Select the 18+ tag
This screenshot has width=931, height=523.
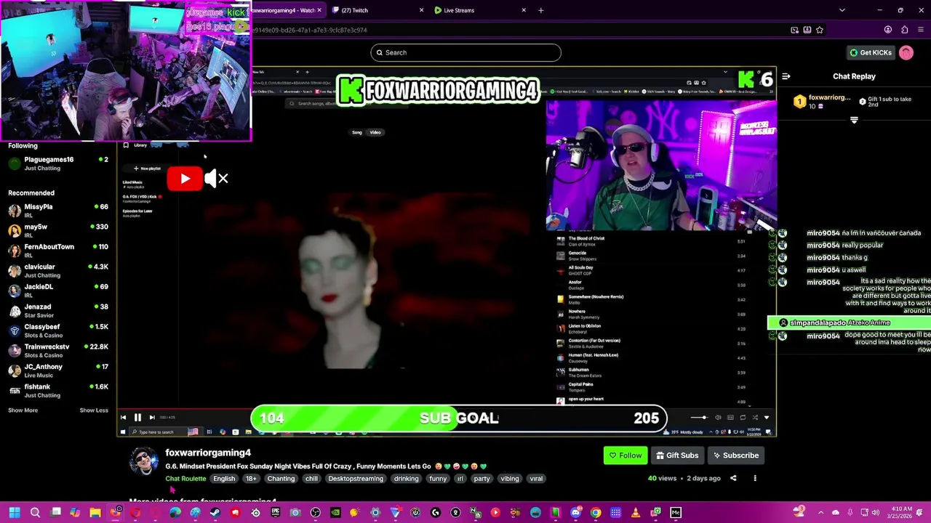point(251,479)
